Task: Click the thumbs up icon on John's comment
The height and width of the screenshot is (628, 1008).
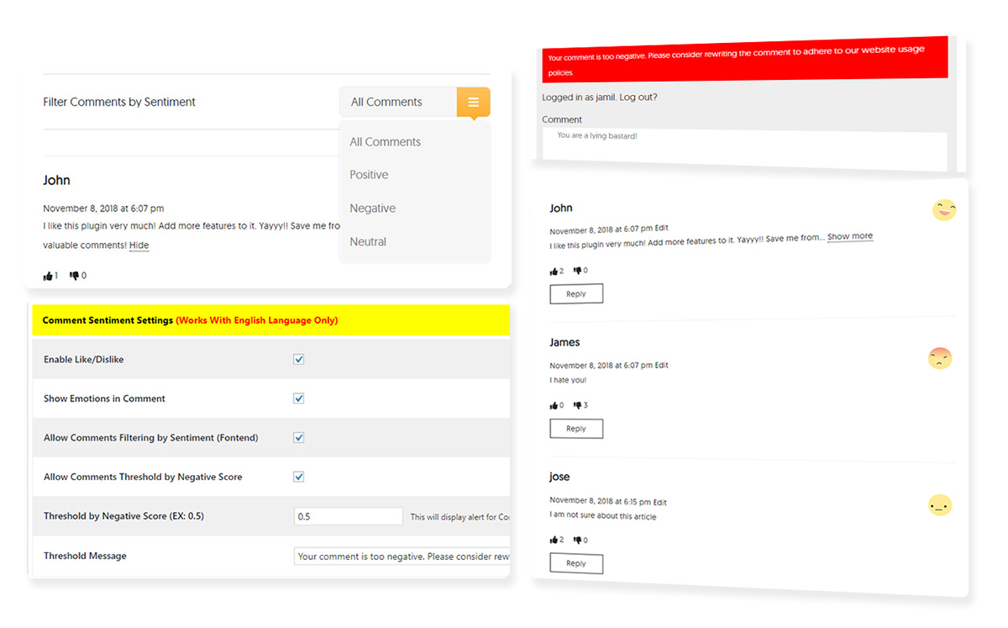Action: (x=554, y=270)
